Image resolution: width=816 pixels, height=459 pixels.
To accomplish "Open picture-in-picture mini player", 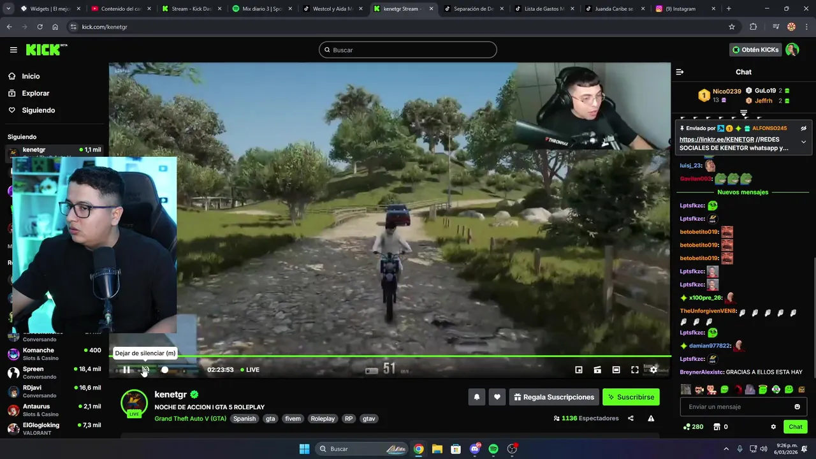I will [x=579, y=370].
